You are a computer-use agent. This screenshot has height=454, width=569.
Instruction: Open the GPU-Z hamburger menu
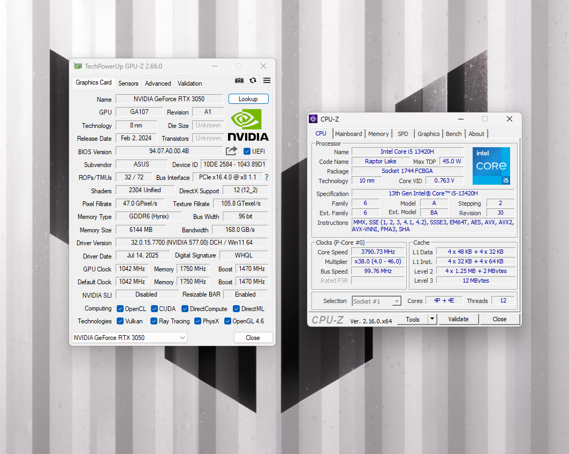(x=267, y=80)
